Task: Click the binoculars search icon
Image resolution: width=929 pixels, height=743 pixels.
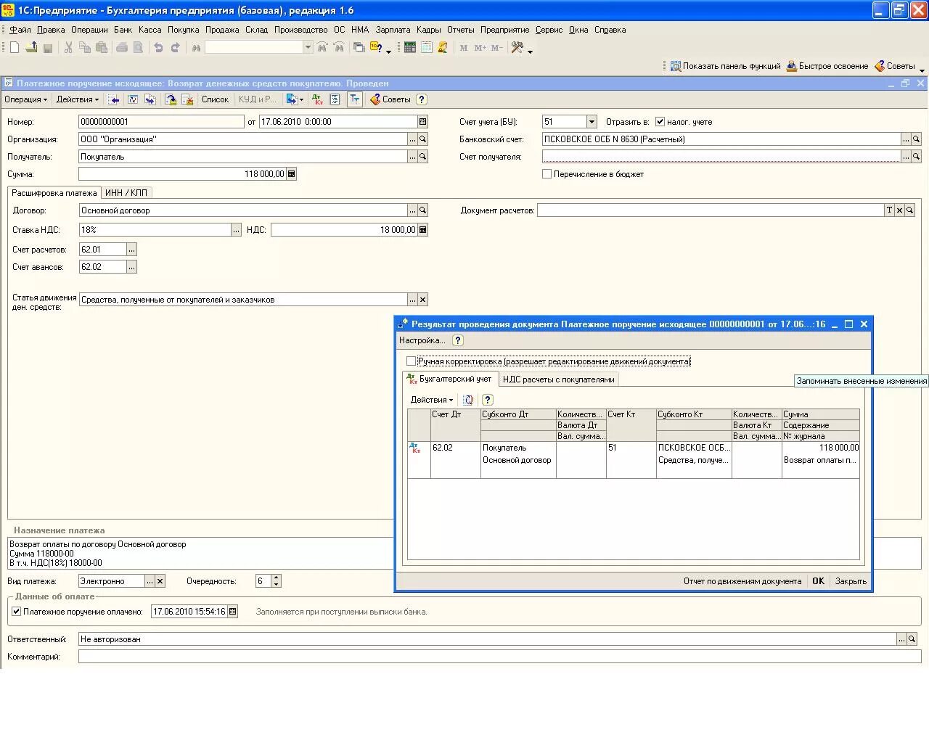Action: pos(196,47)
